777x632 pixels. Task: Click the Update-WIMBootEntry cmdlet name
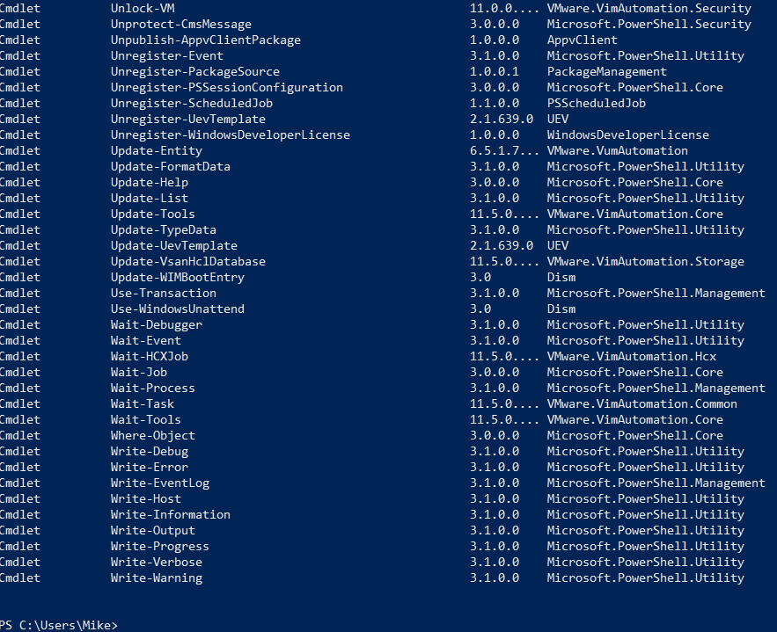click(x=177, y=277)
